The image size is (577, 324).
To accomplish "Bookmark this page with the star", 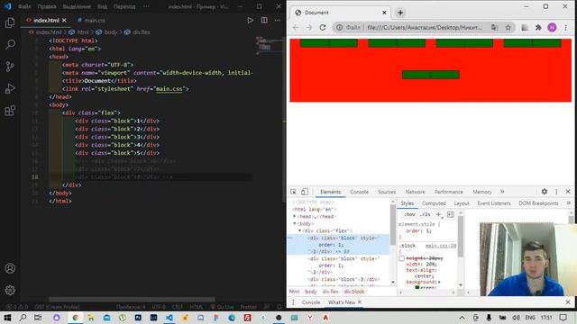I will 508,28.
